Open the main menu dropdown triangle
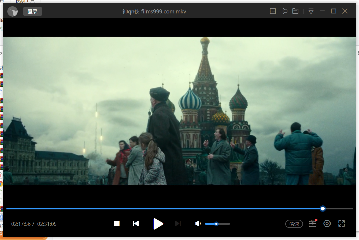 pyautogui.click(x=311, y=11)
